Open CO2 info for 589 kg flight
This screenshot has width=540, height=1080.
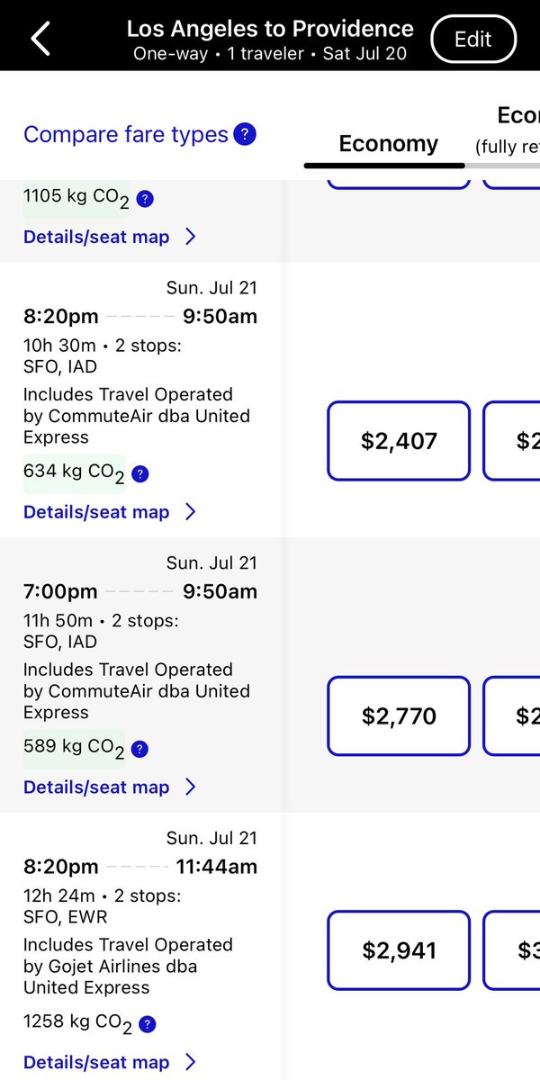point(140,750)
